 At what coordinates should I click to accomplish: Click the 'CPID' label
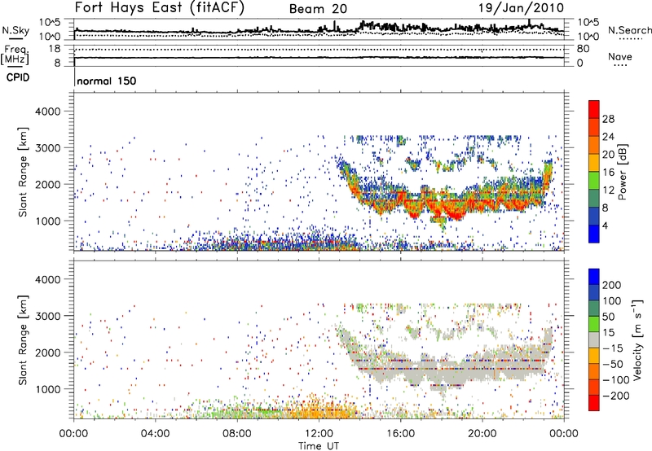tap(18, 77)
